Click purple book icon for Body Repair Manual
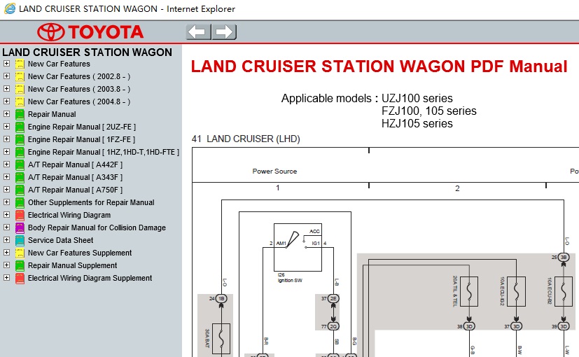Image resolution: width=579 pixels, height=357 pixels. (20, 227)
